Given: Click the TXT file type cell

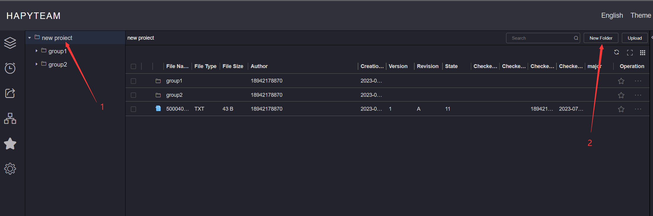Looking at the screenshot, I should 199,109.
